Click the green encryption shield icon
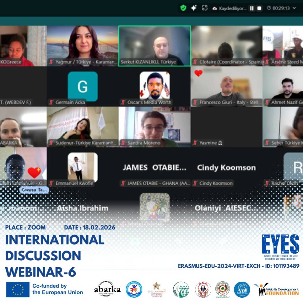Screen dimensions: 303x303 pyautogui.click(x=183, y=8)
